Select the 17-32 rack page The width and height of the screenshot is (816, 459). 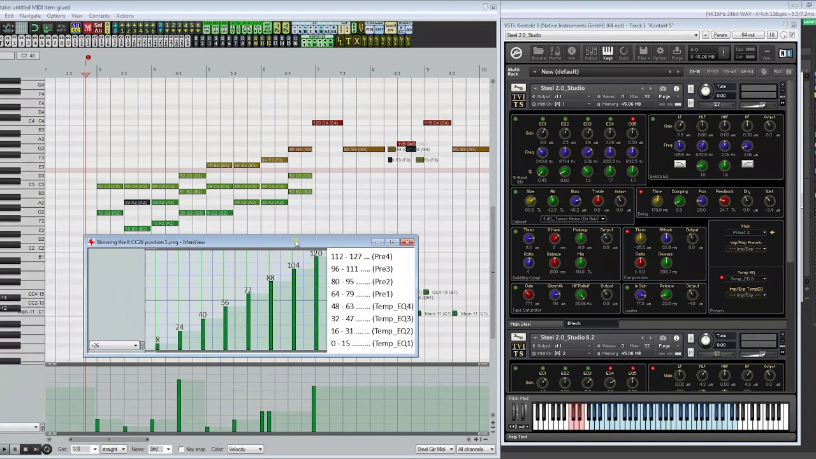tap(712, 71)
